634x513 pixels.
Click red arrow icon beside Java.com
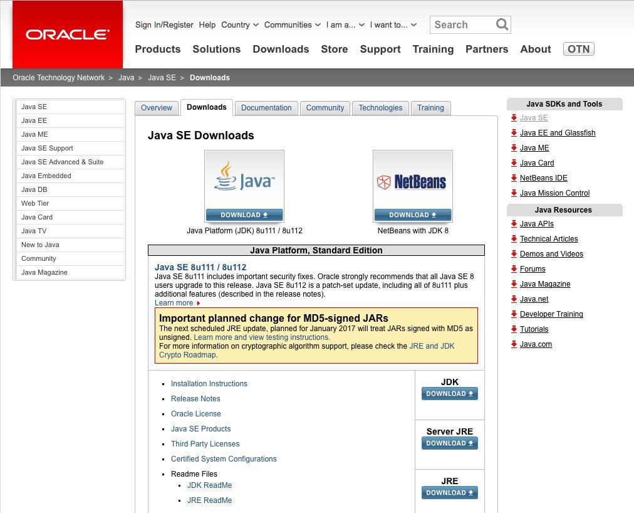coord(514,344)
